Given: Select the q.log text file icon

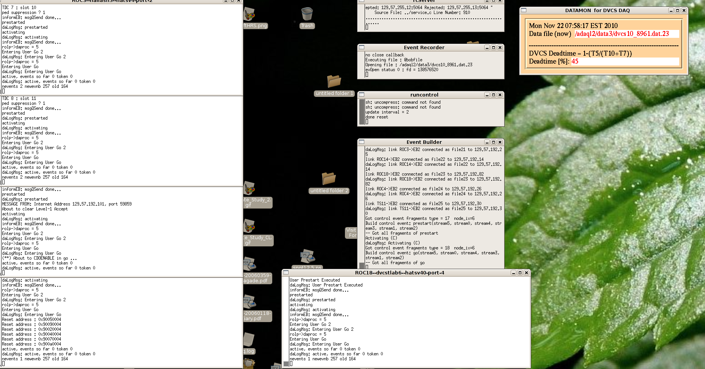Looking at the screenshot, I should (249, 339).
